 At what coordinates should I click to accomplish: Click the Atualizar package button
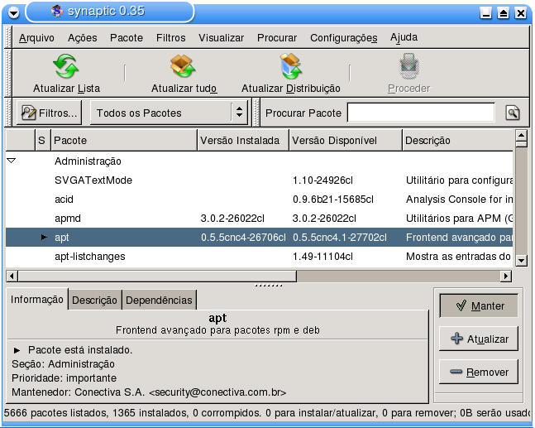click(479, 339)
